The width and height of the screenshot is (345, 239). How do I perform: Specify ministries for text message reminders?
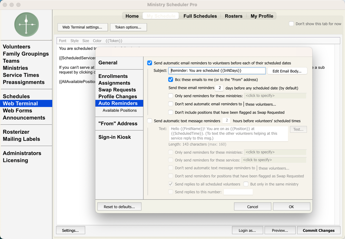tap(275, 152)
